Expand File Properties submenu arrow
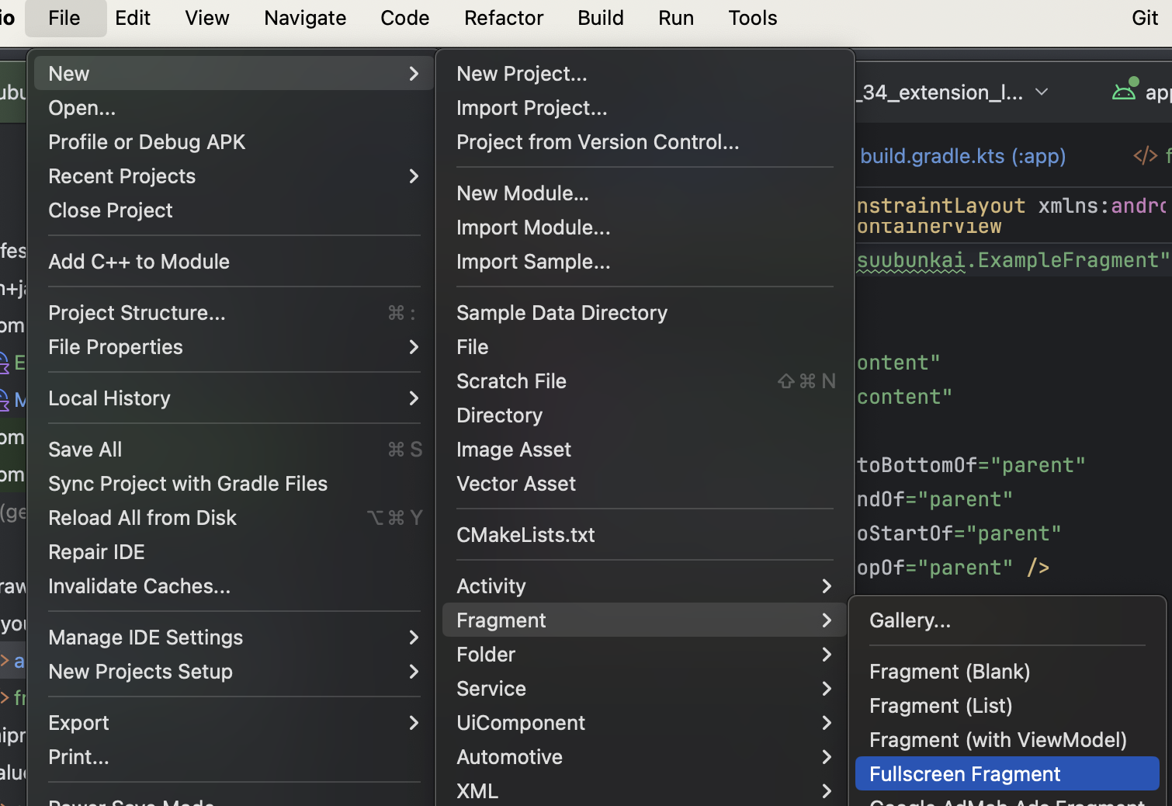The height and width of the screenshot is (806, 1172). click(414, 347)
